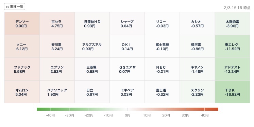Select the アドテスト -12.24円 cell

click(x=233, y=69)
